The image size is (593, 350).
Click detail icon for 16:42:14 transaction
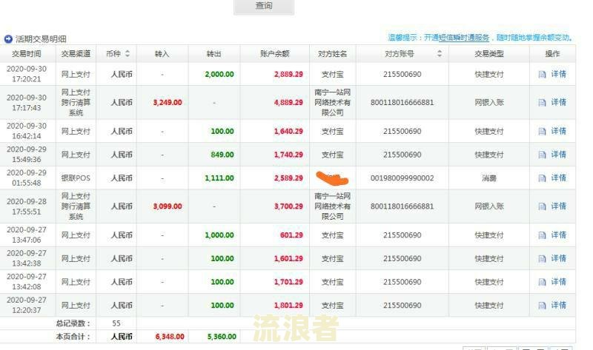[542, 132]
